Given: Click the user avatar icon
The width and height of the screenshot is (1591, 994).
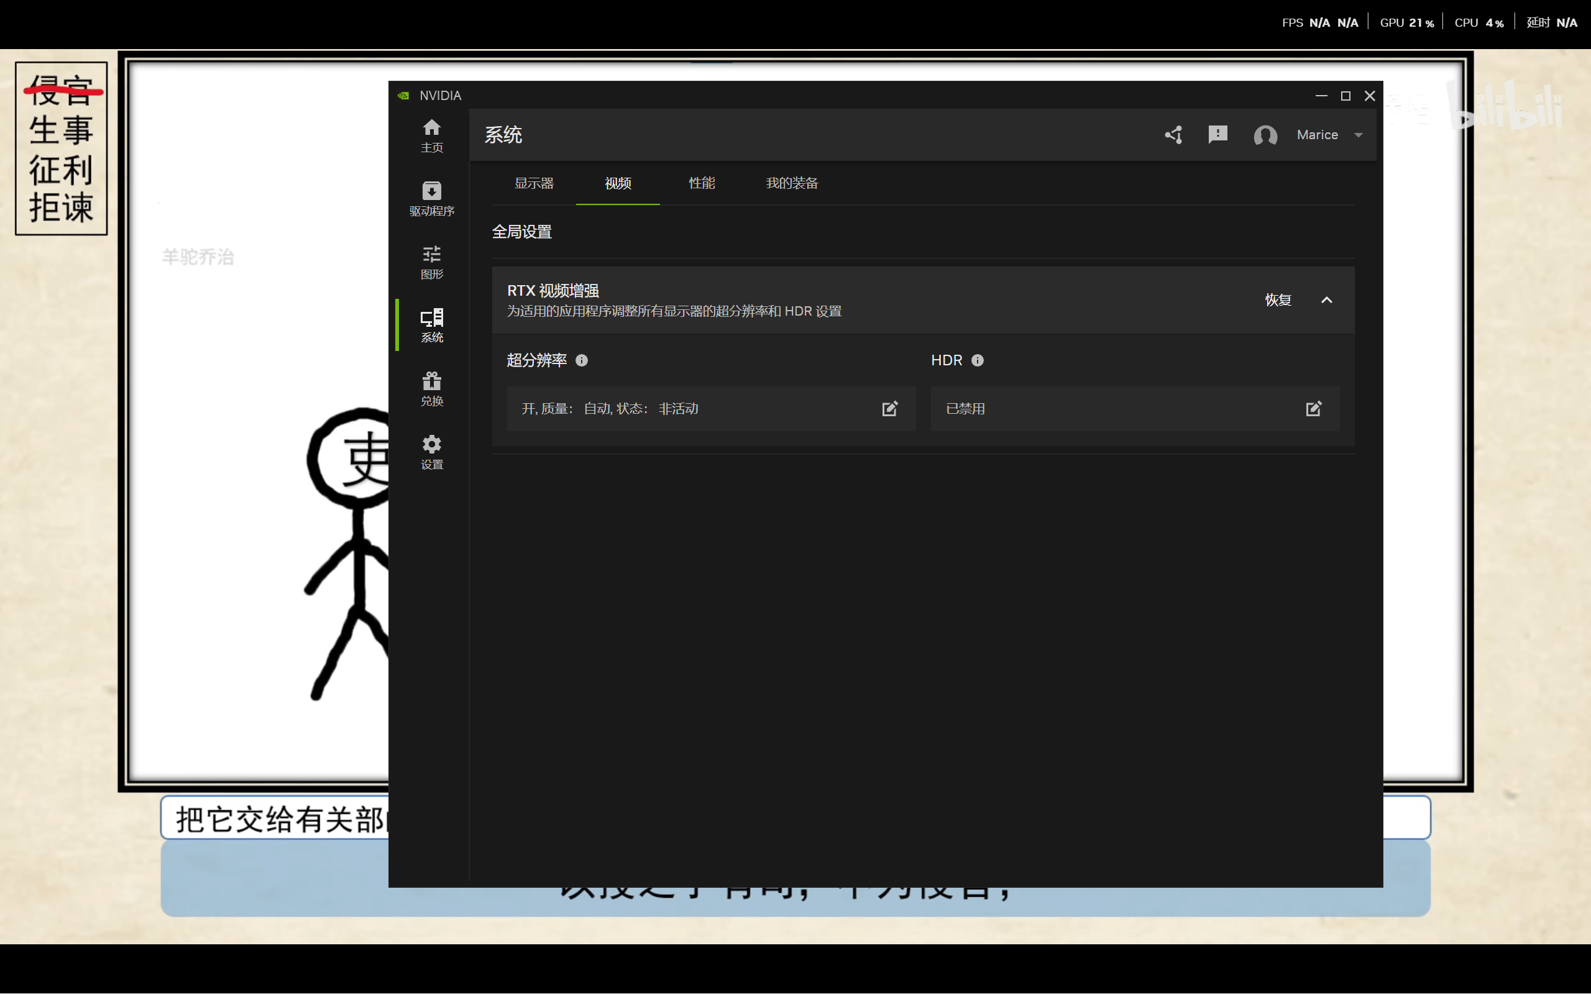Looking at the screenshot, I should coord(1265,135).
